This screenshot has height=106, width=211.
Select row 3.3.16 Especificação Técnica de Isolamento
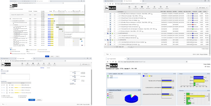pyautogui.click(x=115, y=27)
